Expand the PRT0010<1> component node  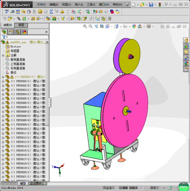point(3,129)
